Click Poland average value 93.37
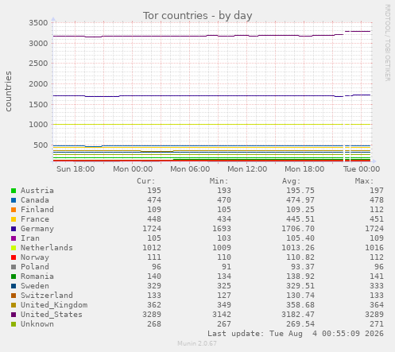The height and width of the screenshot is (352, 395). tap(303, 267)
